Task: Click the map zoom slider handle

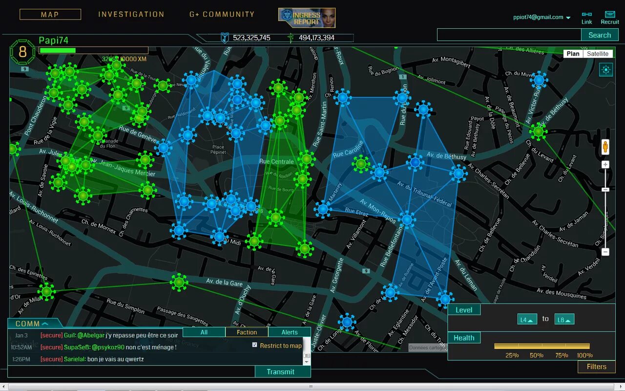Action: point(605,189)
